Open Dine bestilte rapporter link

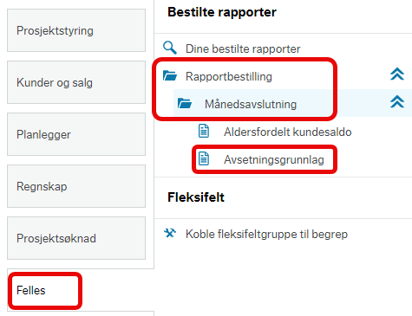(x=243, y=48)
